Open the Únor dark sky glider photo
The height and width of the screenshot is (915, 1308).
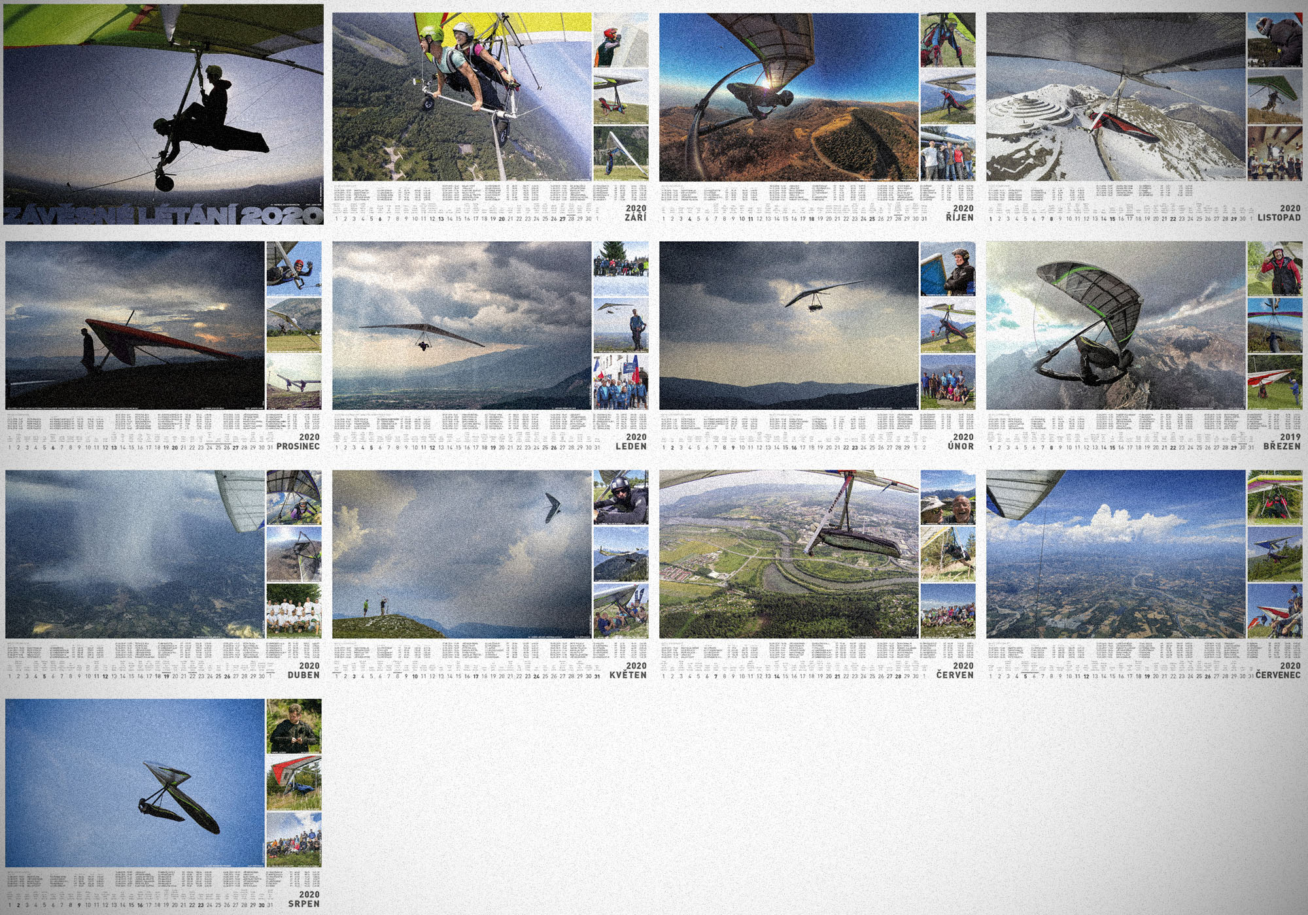(789, 325)
